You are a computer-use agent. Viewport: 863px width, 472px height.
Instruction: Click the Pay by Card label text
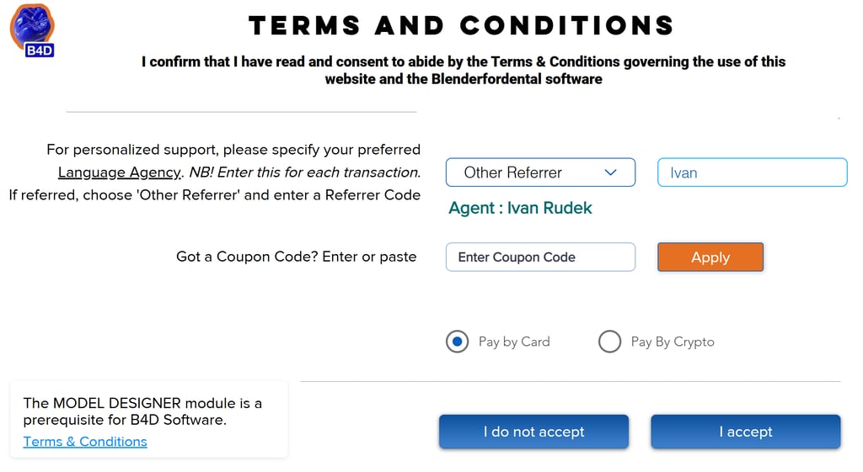coord(514,342)
